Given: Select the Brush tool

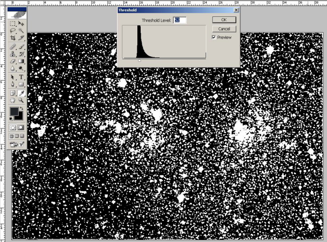Looking at the screenshot, I should pyautogui.click(x=21, y=47).
